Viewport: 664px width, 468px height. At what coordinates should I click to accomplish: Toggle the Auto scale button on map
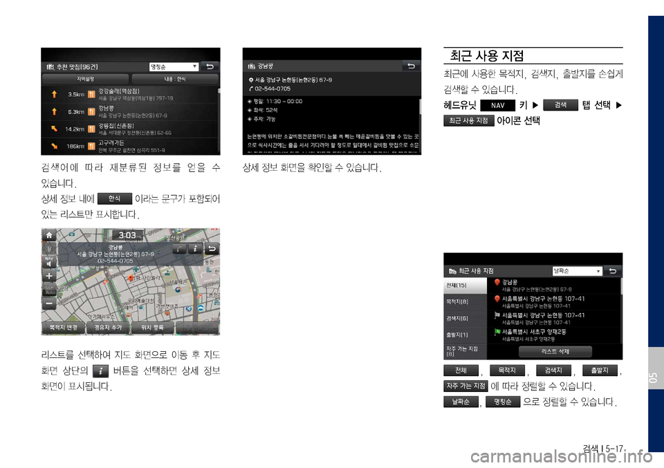pyautogui.click(x=49, y=290)
